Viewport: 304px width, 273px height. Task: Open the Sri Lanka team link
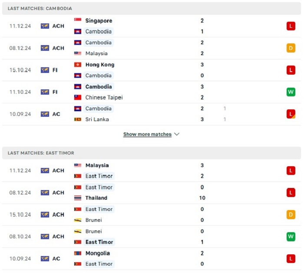click(97, 119)
